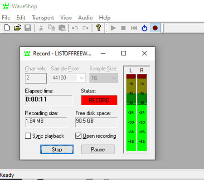Create a new file with the toolbar icon

7,28
